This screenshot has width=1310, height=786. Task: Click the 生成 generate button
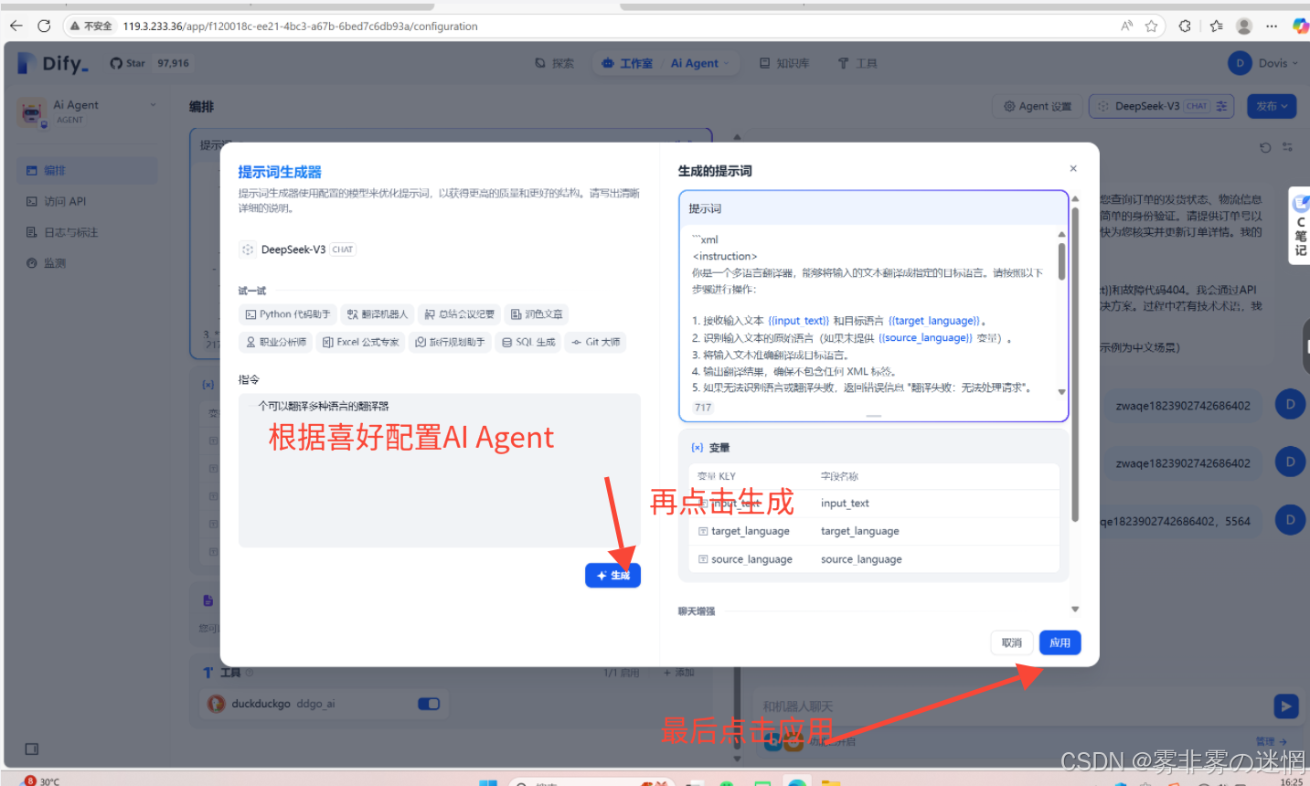(613, 575)
